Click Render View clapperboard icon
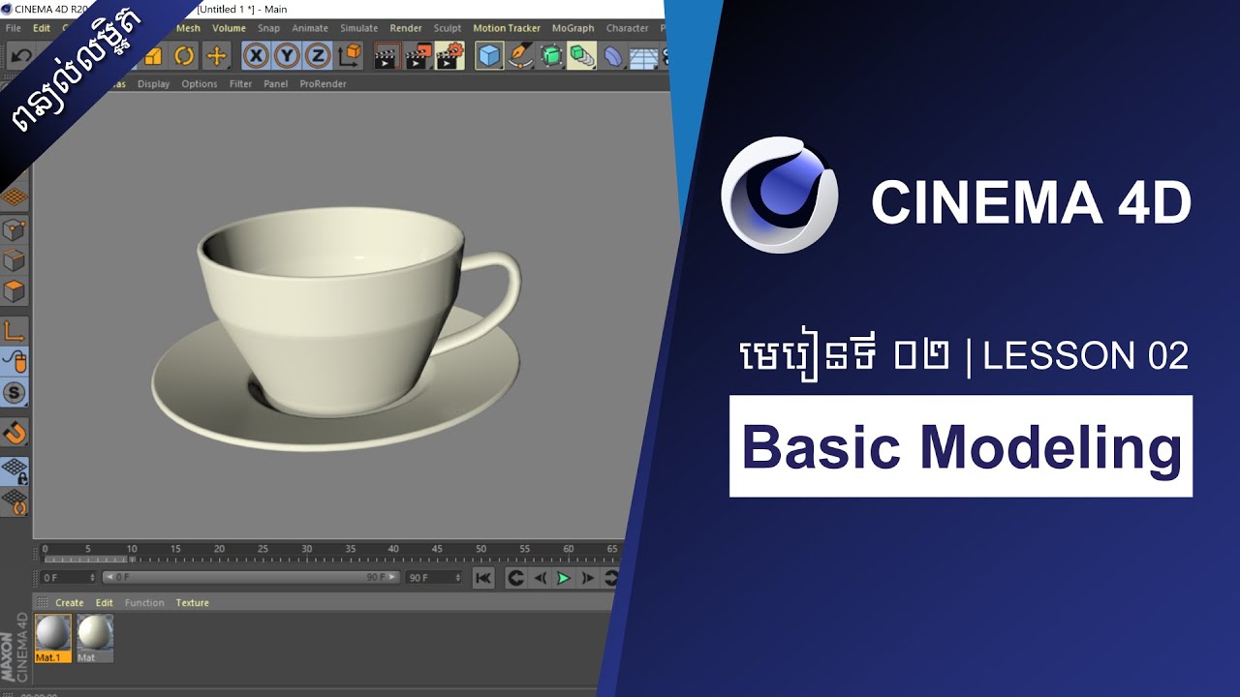Viewport: 1240px width, 697px height. (x=387, y=56)
